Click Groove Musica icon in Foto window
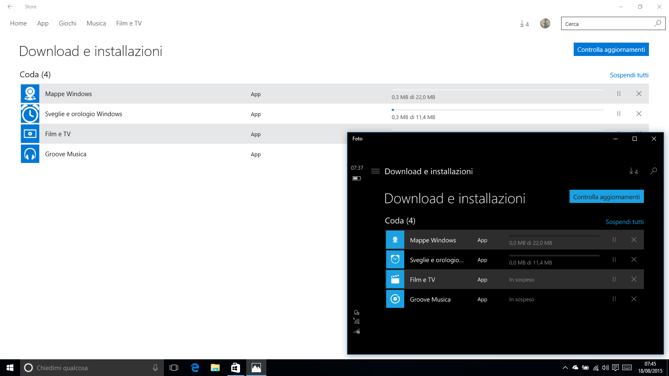The height and width of the screenshot is (376, 669). pos(395,299)
